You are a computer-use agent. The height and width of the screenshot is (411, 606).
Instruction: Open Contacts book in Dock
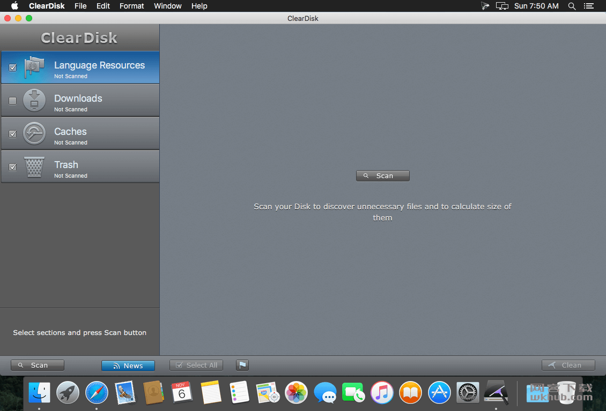(x=153, y=392)
